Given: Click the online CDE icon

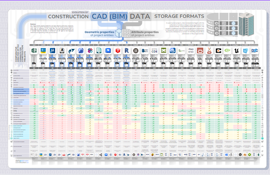Looking at the screenshot, I should coord(154,51).
